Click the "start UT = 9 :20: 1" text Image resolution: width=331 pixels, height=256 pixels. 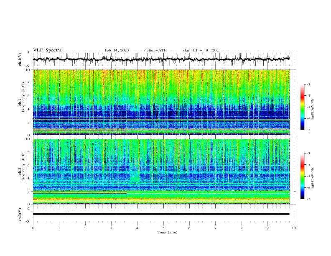point(202,50)
